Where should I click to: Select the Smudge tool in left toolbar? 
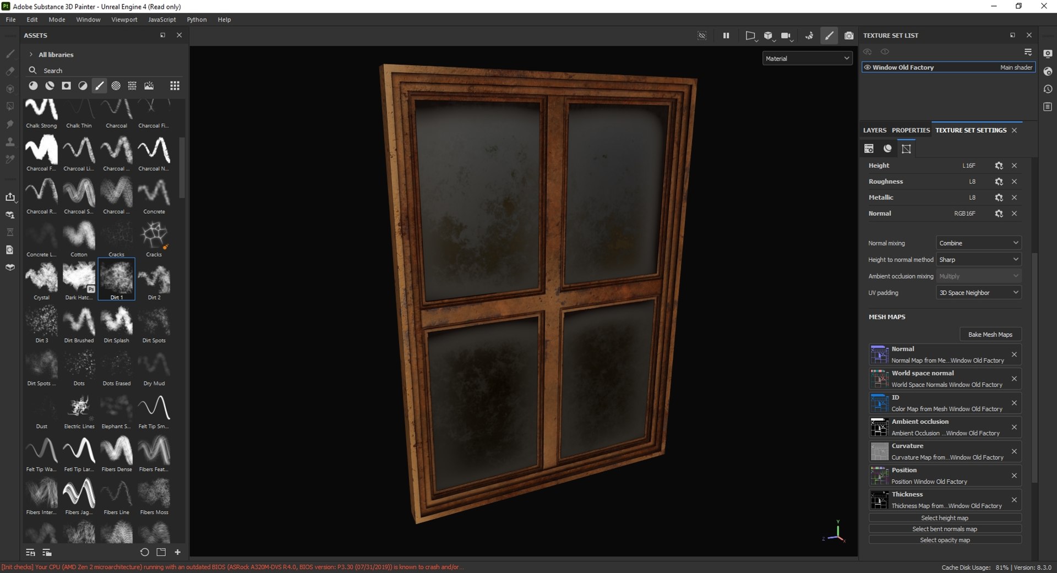click(10, 124)
